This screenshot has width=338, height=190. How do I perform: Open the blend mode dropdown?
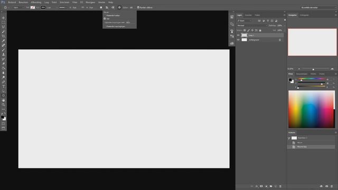click(252, 25)
